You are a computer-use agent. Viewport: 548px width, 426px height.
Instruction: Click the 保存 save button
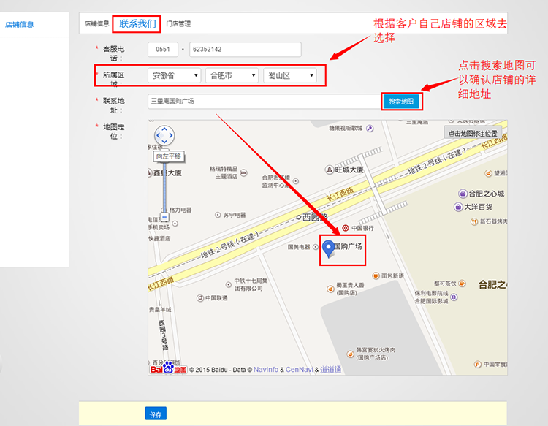point(155,414)
